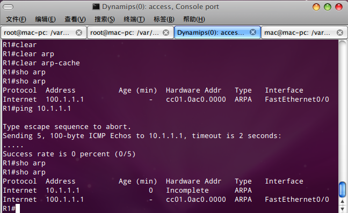The height and width of the screenshot is (213, 348).
Task: Click the 'R1#ping 10.1.1.1' line
Action: click(x=37, y=109)
